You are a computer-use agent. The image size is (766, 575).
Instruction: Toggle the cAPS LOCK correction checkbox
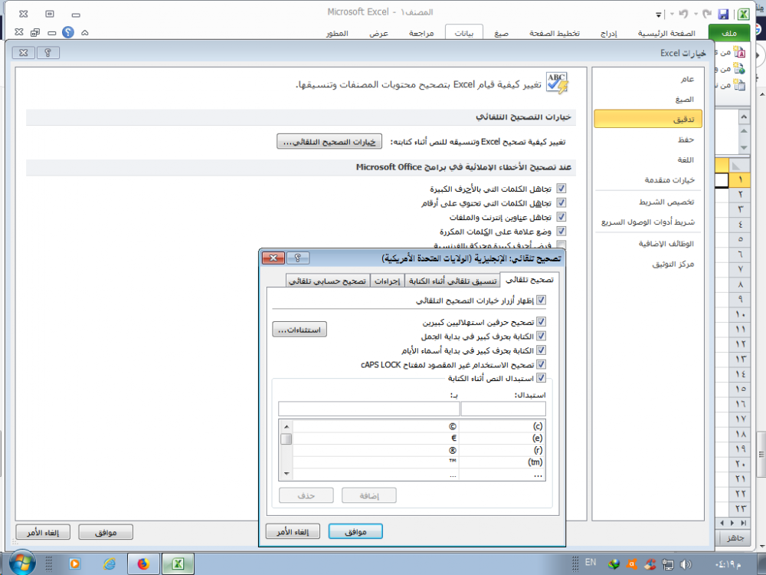(541, 364)
